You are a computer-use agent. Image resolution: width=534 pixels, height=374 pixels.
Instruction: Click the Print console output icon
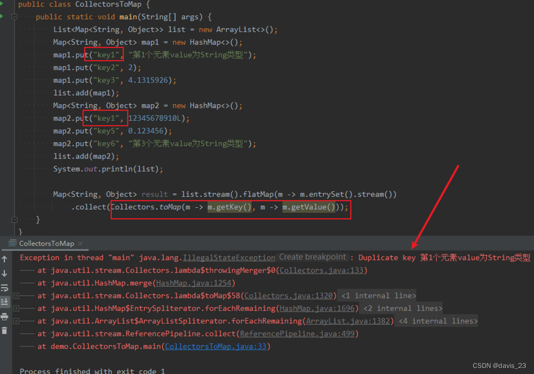(x=5, y=316)
